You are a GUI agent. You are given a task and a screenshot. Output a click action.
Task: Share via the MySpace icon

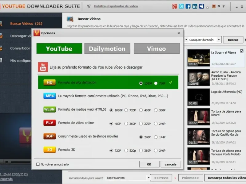(x=201, y=6)
